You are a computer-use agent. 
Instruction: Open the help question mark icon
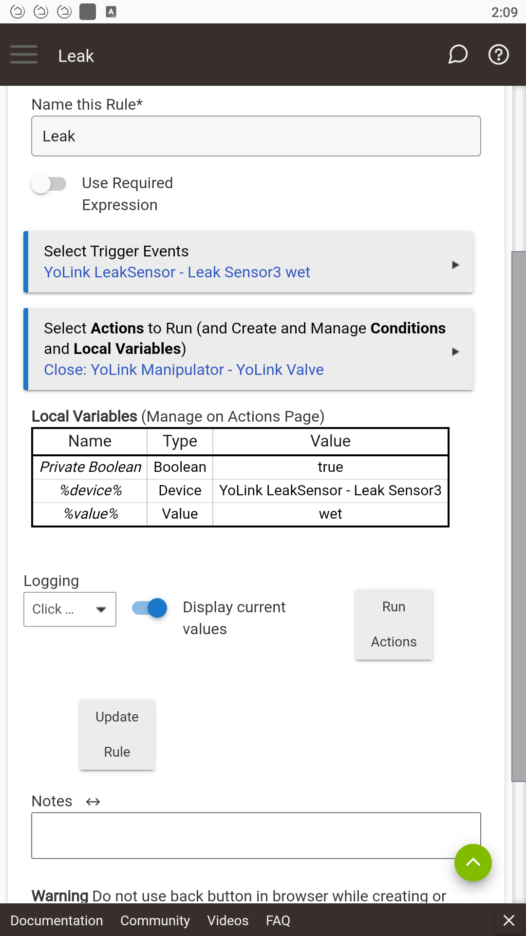point(499,55)
